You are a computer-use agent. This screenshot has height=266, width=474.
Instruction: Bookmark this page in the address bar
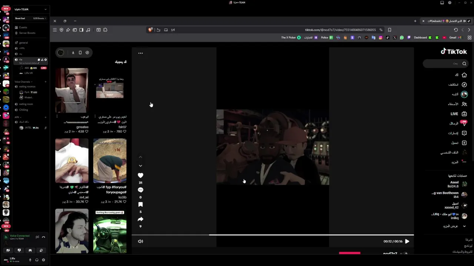click(x=390, y=30)
